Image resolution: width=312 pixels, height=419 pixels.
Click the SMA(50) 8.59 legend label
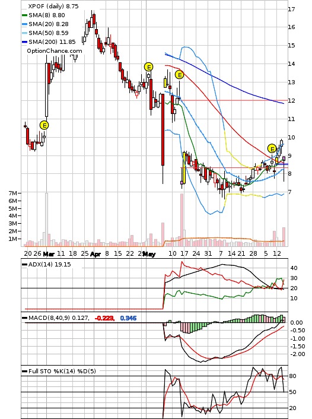(49, 33)
